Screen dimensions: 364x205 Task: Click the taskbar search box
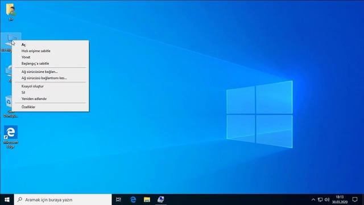click(x=63, y=200)
